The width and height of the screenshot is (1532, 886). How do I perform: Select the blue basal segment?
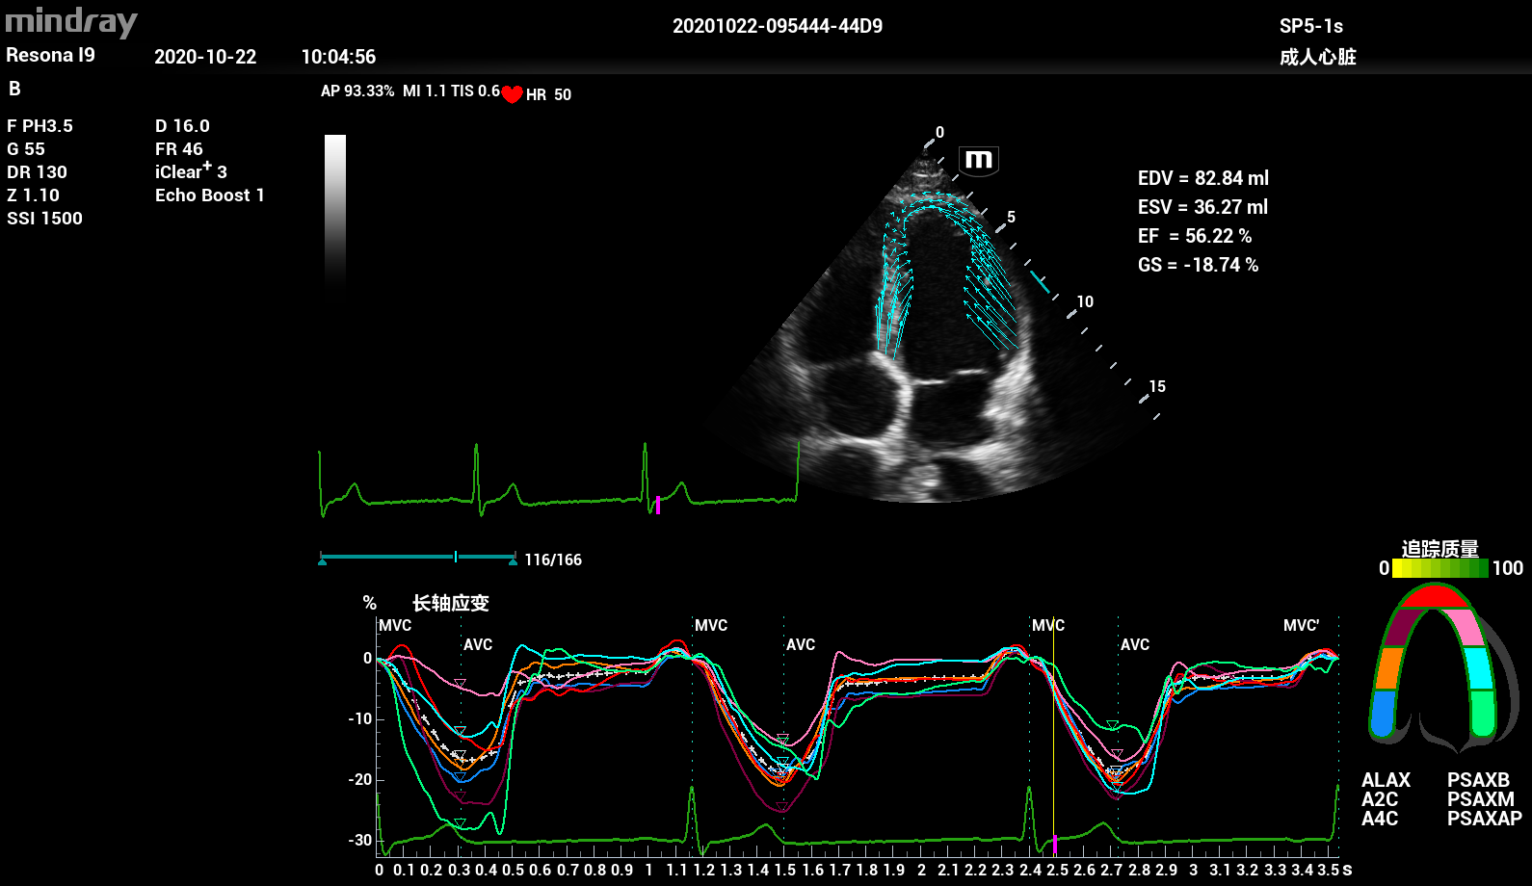coord(1384,714)
